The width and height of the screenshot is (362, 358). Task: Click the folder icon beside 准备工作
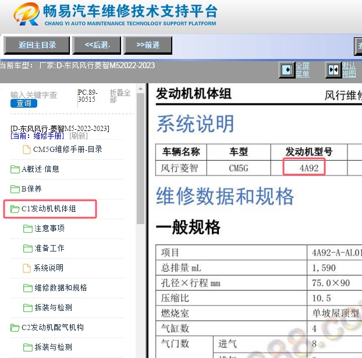coord(28,249)
